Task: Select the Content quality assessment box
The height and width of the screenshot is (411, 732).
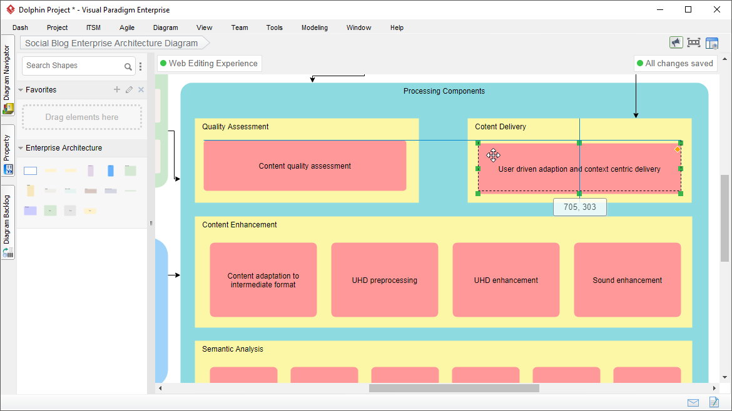Action: (305, 166)
